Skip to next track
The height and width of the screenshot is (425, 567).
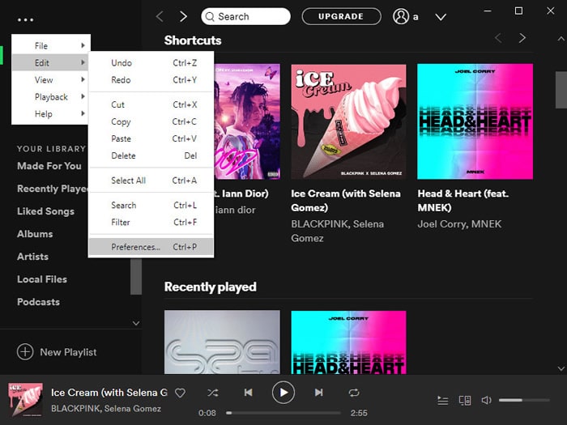click(318, 393)
